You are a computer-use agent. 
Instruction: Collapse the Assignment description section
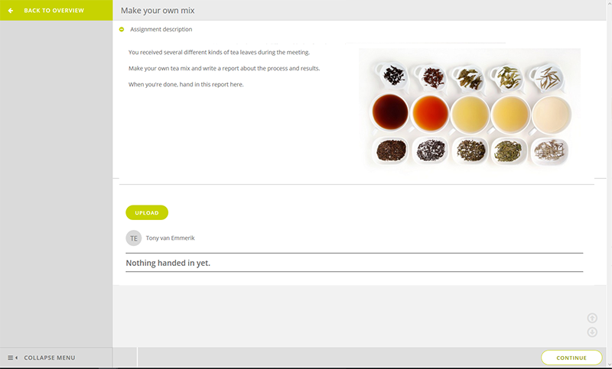coord(122,29)
